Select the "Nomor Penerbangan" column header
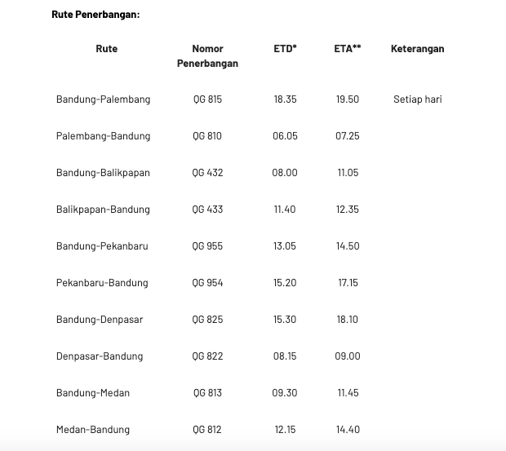The image size is (506, 451). pyautogui.click(x=207, y=56)
